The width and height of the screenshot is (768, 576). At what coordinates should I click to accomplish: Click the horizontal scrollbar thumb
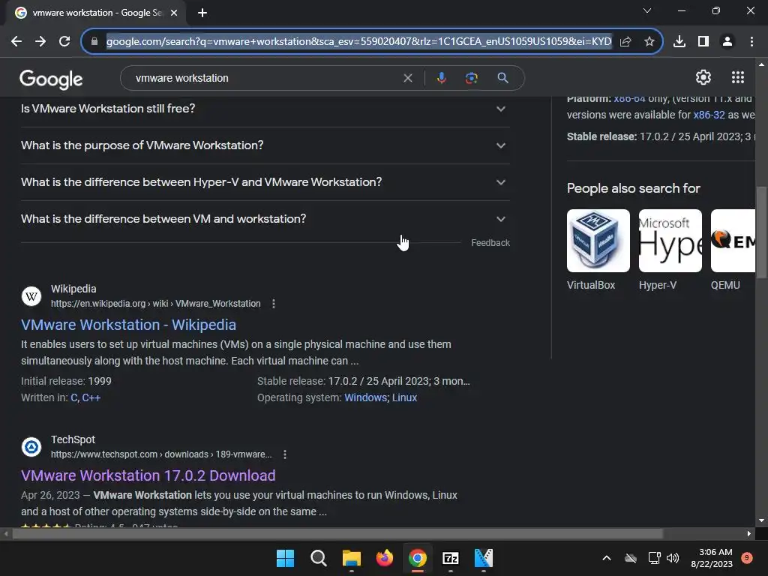coord(337,534)
